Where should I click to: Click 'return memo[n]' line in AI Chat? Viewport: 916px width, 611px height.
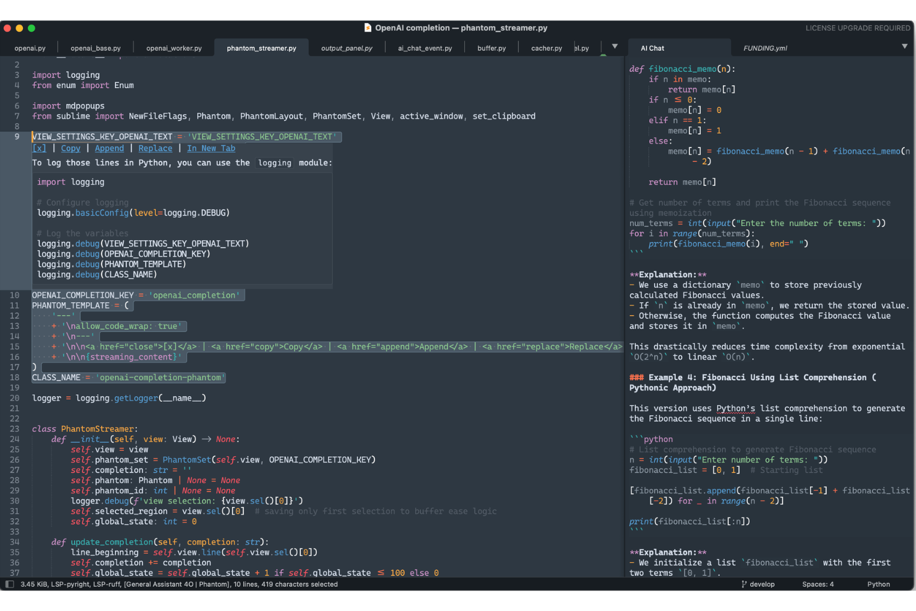(682, 182)
